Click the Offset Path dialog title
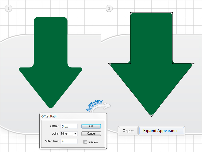This screenshot has width=202, height=152. point(49,116)
